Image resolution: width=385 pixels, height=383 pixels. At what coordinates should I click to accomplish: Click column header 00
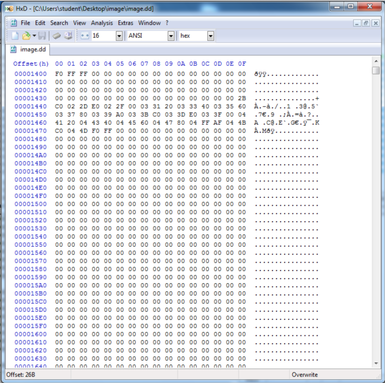point(59,64)
